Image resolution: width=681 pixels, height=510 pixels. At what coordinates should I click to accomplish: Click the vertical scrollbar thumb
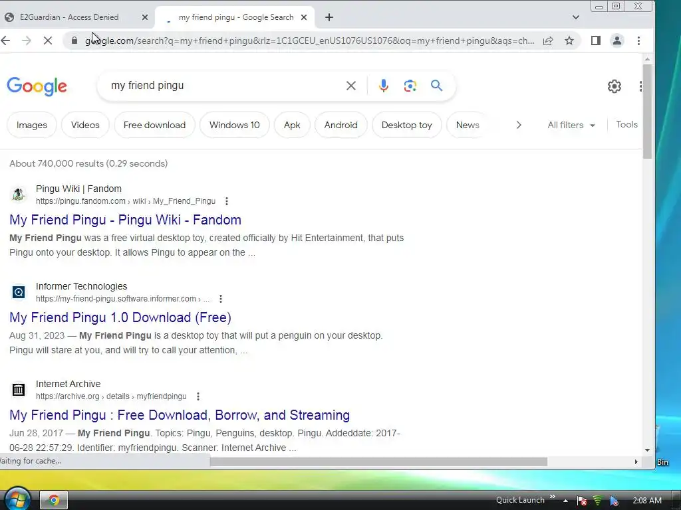(647, 111)
